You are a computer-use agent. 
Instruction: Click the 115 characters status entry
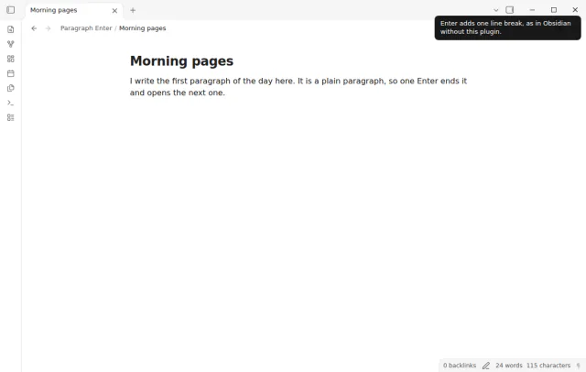click(x=548, y=366)
